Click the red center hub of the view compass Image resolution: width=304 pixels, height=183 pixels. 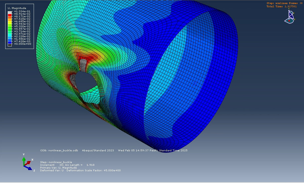pyautogui.click(x=289, y=21)
